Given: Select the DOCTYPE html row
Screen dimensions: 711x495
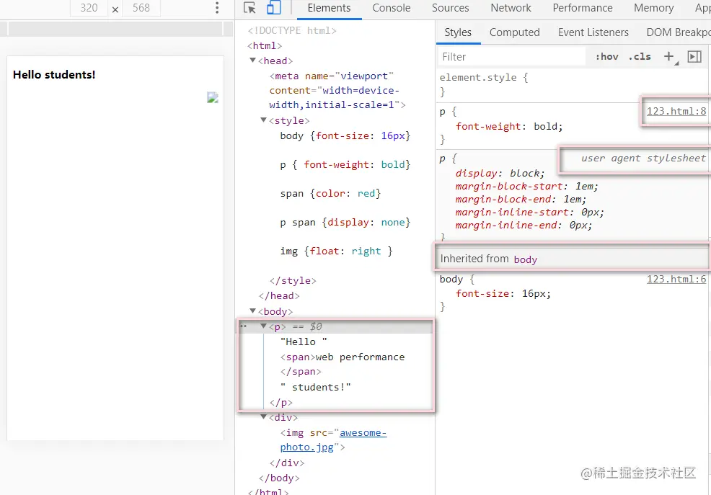Looking at the screenshot, I should (x=292, y=31).
